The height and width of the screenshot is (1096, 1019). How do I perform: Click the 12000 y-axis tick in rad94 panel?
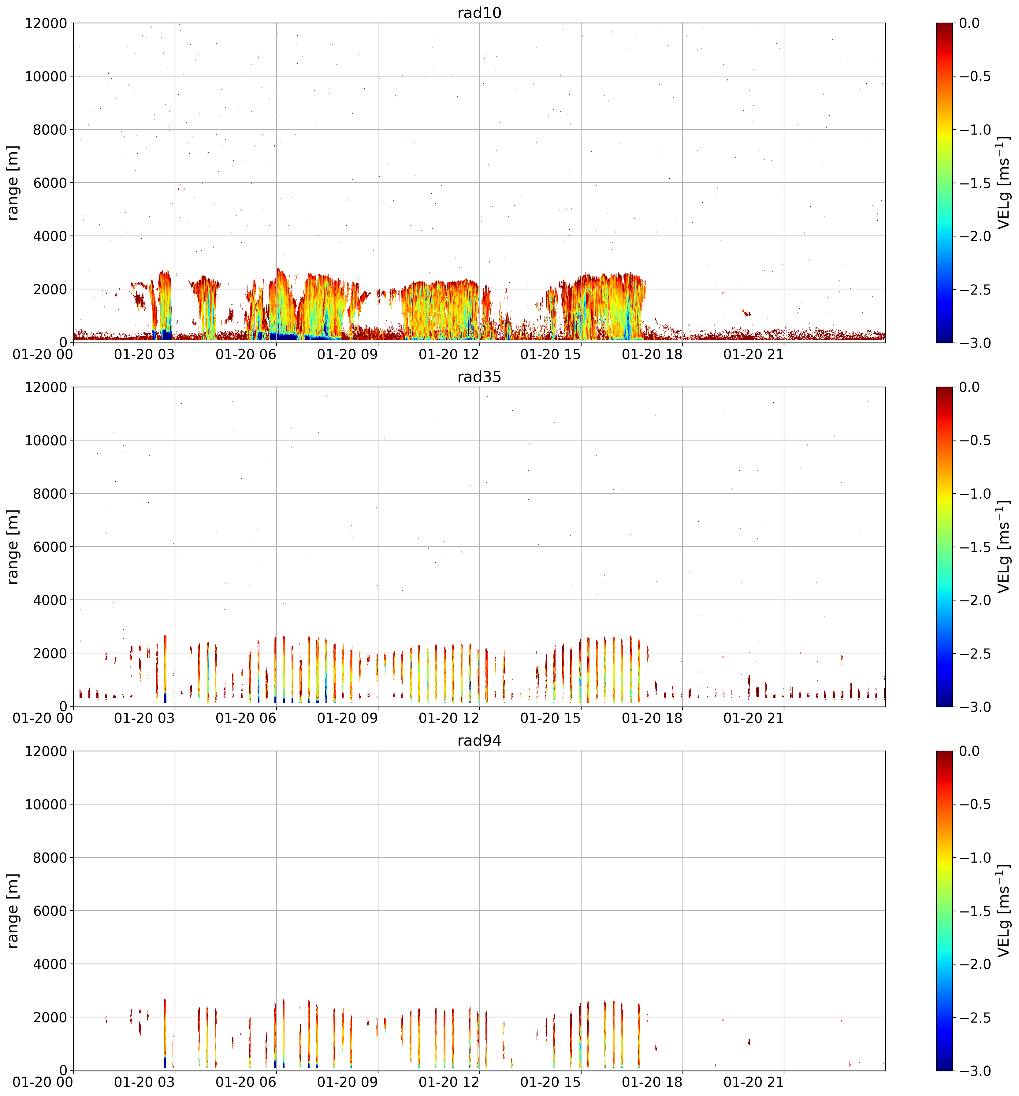(46, 752)
